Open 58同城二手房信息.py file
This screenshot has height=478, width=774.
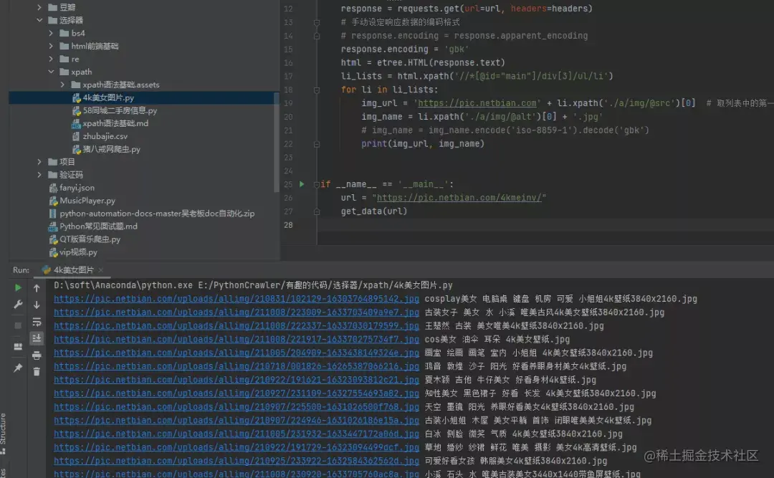pyautogui.click(x=120, y=110)
